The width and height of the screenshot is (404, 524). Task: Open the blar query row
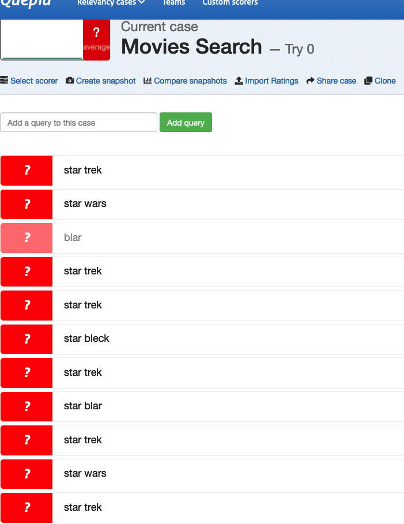202,238
